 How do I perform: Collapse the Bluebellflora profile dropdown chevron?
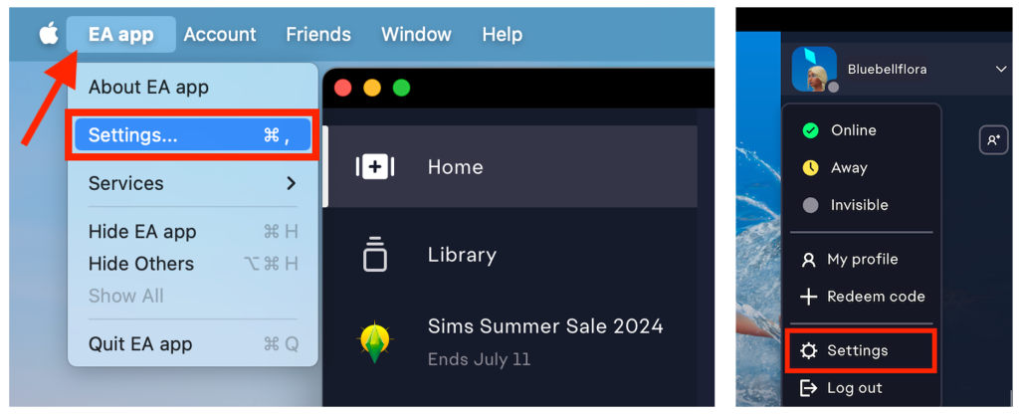[x=1001, y=69]
